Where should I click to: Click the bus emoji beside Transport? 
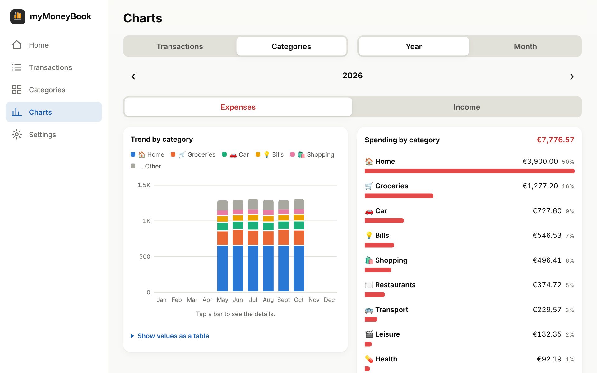tap(369, 310)
